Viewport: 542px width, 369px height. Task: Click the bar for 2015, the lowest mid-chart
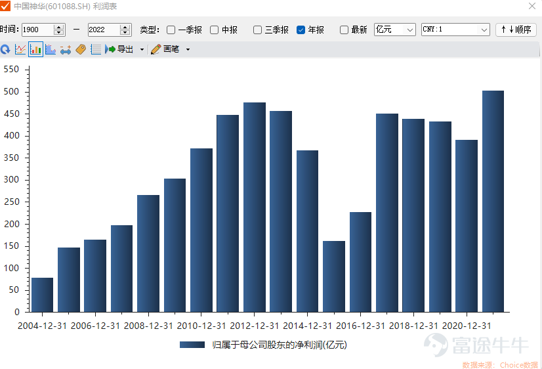334,276
